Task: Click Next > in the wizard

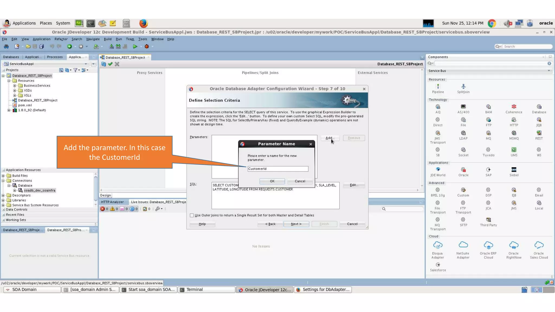Action: point(296,224)
